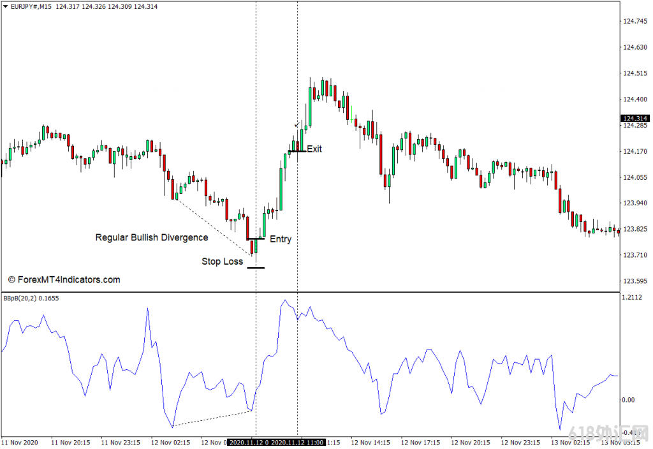Click the triangle arrow beside EURJPY#,M15
The height and width of the screenshot is (449, 653).
(x=5, y=6)
